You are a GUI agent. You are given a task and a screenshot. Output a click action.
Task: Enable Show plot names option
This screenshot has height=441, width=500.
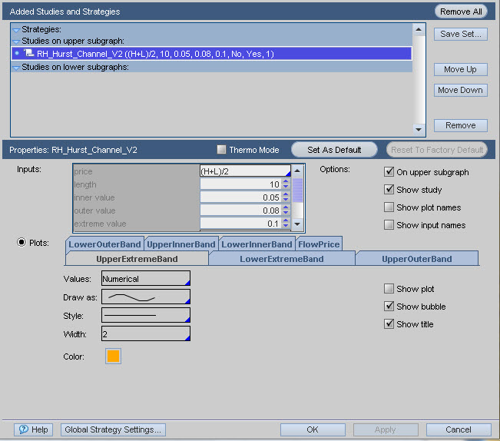click(x=389, y=207)
